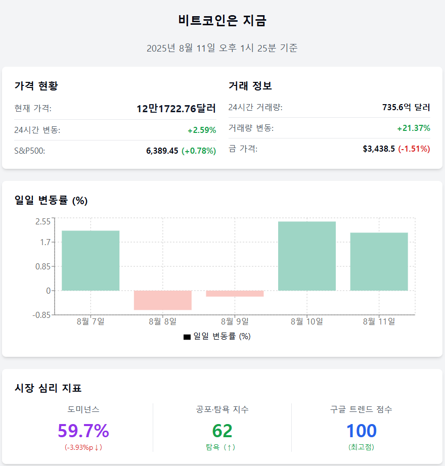The image size is (445, 466).
Task: Click the 거래량 변동 label
Action: (251, 128)
